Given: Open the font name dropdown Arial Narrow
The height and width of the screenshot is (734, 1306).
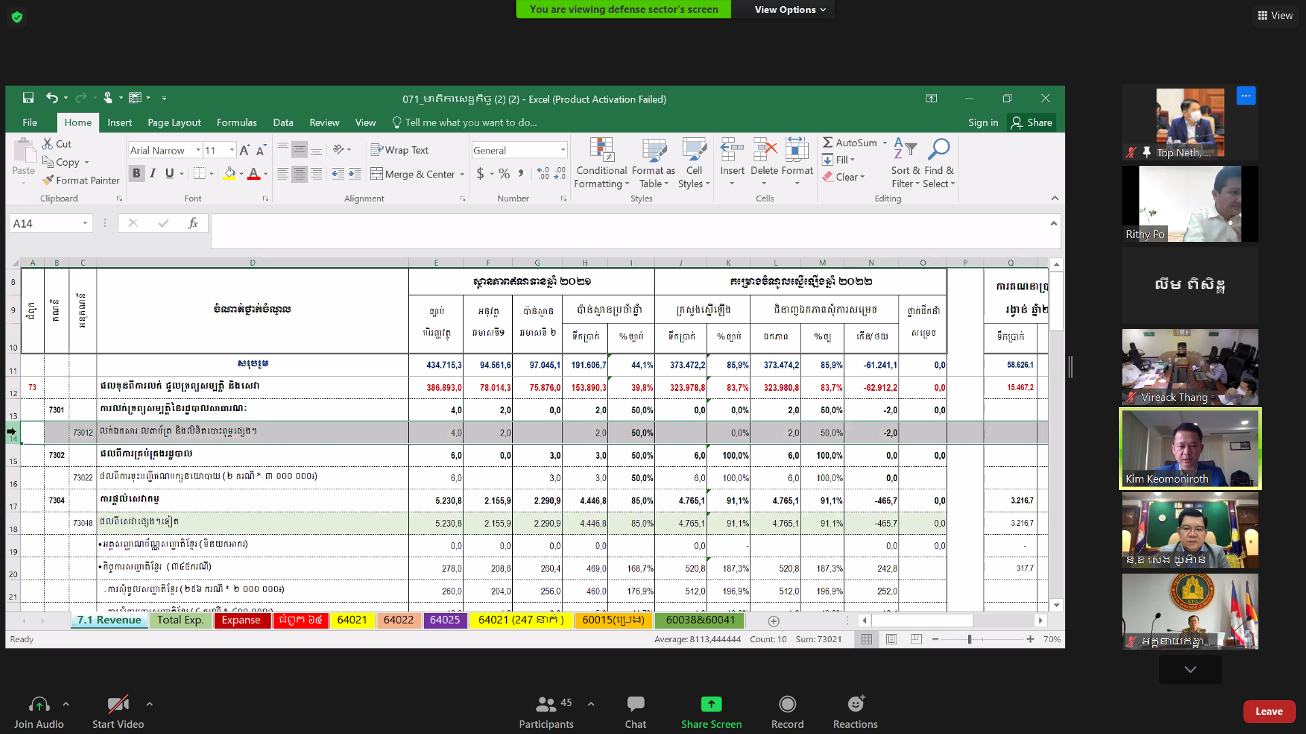Looking at the screenshot, I should tap(198, 150).
